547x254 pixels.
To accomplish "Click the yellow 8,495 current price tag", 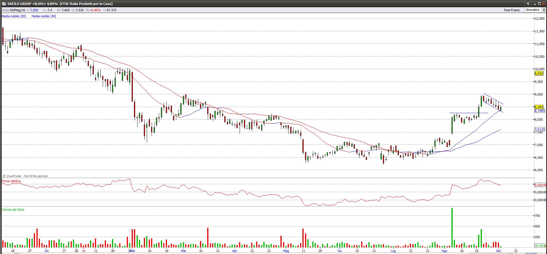I will (x=539, y=107).
